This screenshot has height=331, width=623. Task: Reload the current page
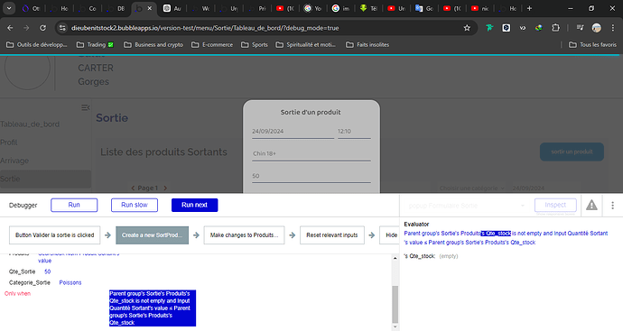[x=42, y=28]
